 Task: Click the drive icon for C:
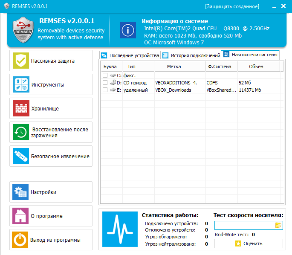pos(113,75)
